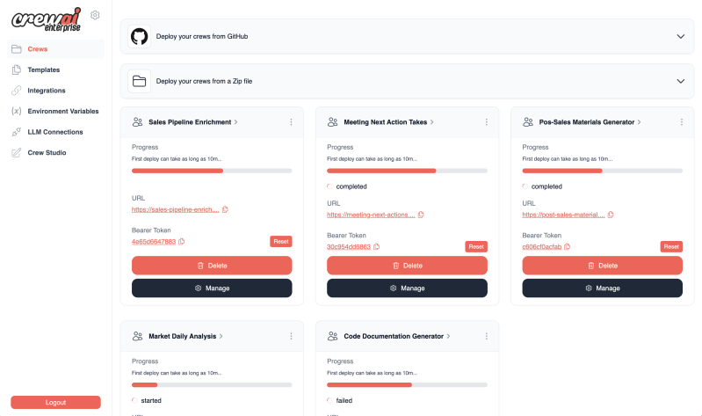Click the Sales Pipeline Enrichment crew people icon
Viewport: 702px width, 416px height.
(x=137, y=122)
